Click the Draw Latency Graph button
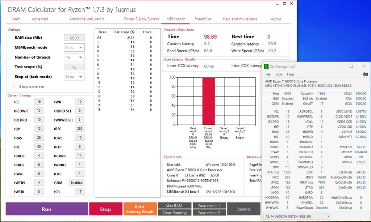Viewport: 371px width, 222px height. tap(139, 209)
